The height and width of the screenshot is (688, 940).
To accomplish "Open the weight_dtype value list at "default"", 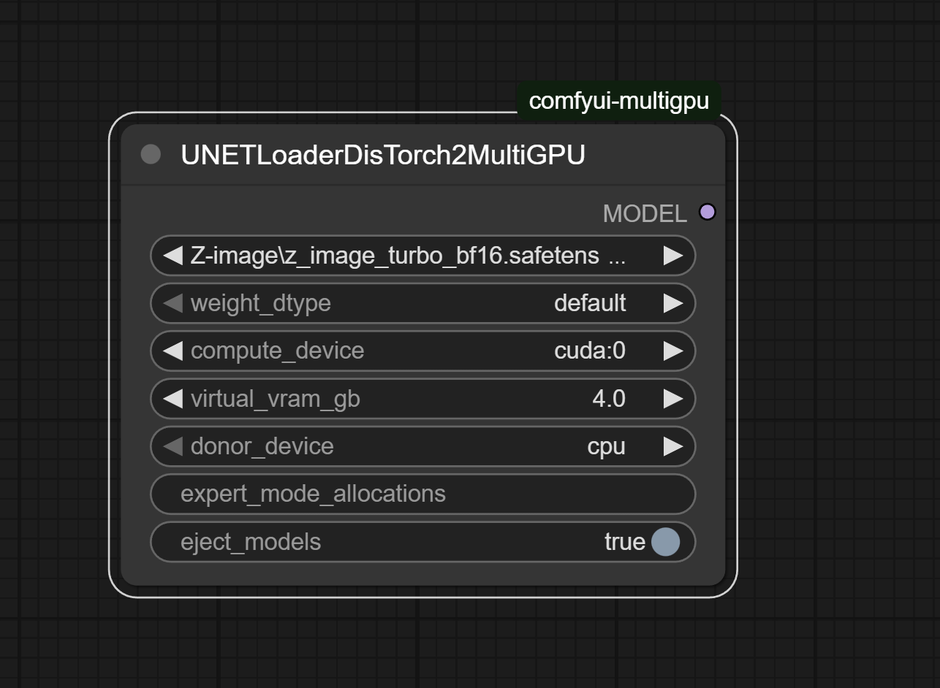I will pyautogui.click(x=590, y=303).
